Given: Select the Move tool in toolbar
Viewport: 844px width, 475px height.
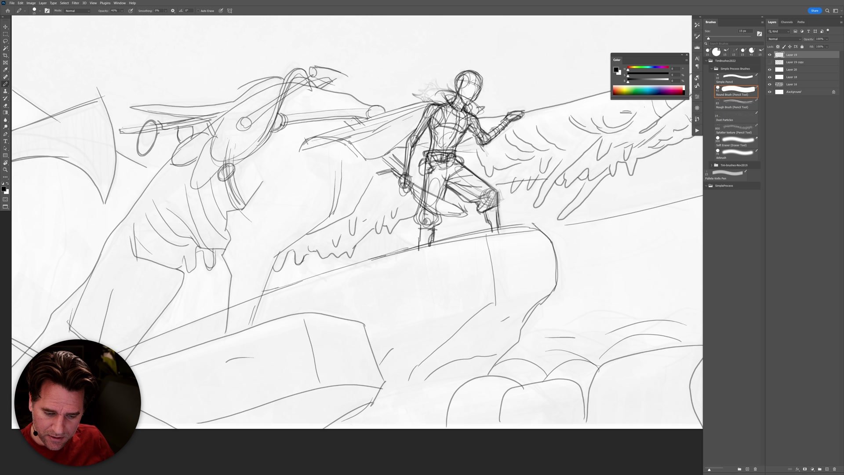Looking at the screenshot, I should (x=5, y=27).
